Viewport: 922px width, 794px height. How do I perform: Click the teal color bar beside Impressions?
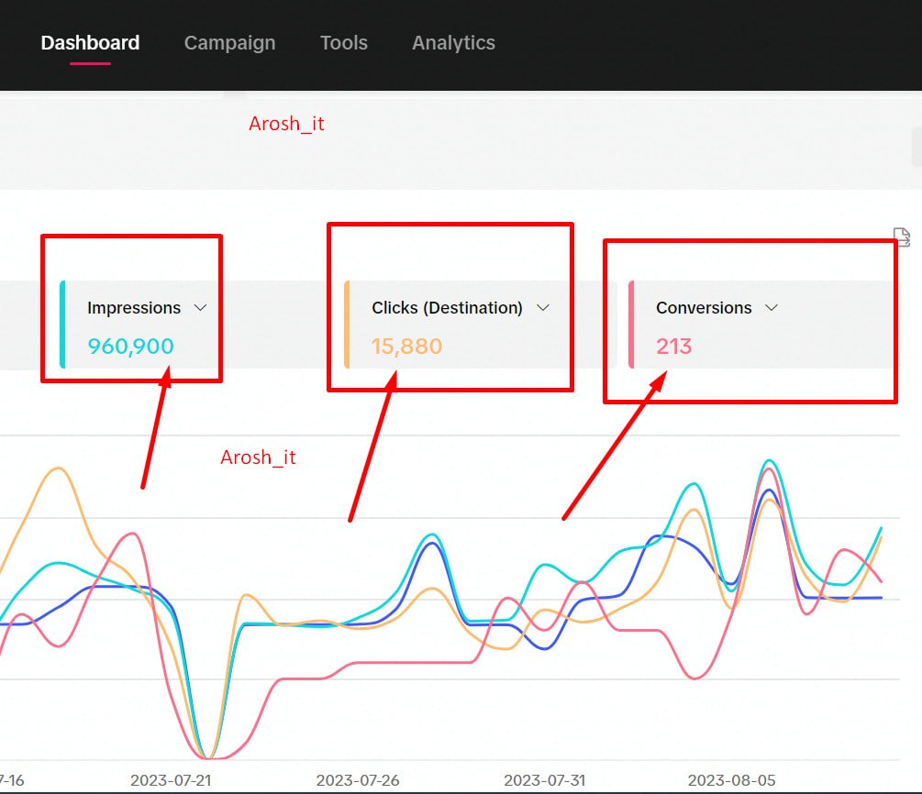(62, 325)
